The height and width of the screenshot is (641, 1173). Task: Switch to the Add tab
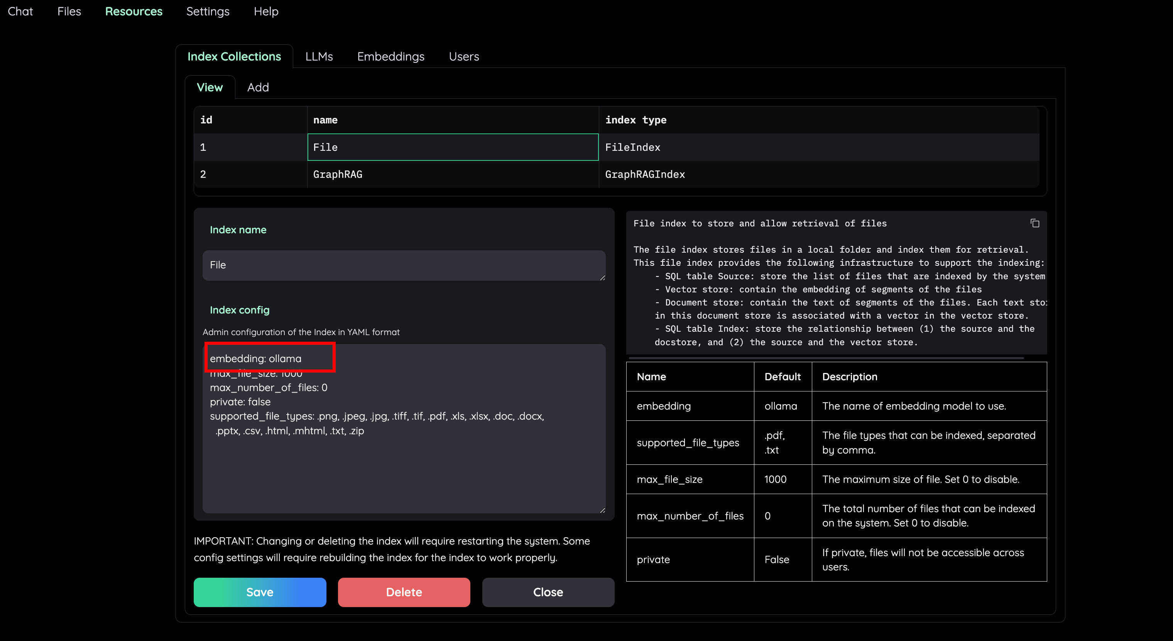click(x=258, y=87)
